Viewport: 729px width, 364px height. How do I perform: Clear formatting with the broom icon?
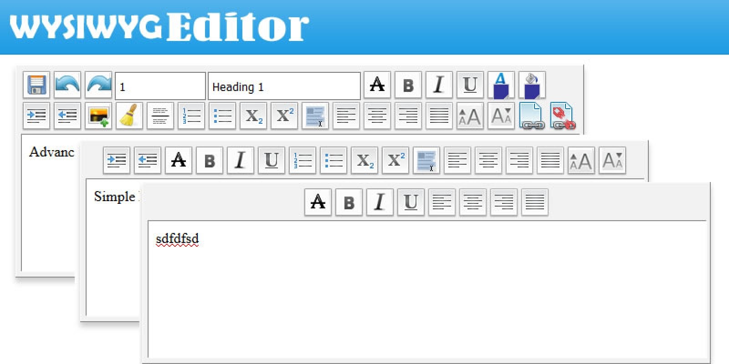coord(129,116)
